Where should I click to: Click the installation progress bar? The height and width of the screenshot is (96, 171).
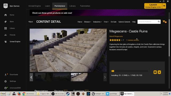pos(130,71)
